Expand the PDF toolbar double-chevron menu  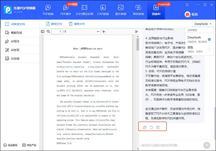tap(136, 31)
